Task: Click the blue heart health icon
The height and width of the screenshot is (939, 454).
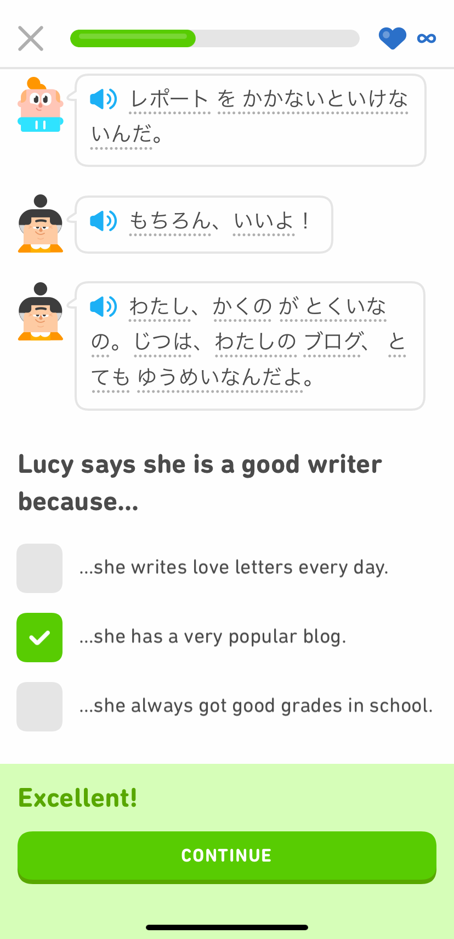Action: pyautogui.click(x=393, y=38)
